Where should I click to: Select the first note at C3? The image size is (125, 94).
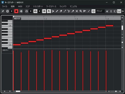(x=17, y=45)
